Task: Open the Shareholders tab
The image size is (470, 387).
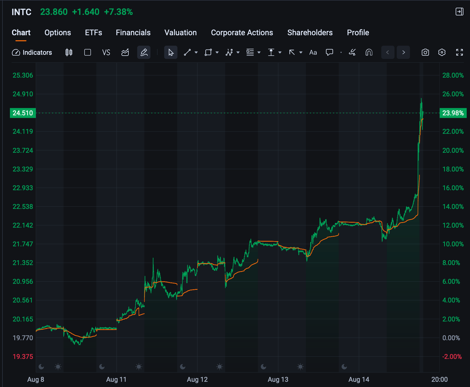Action: point(310,32)
